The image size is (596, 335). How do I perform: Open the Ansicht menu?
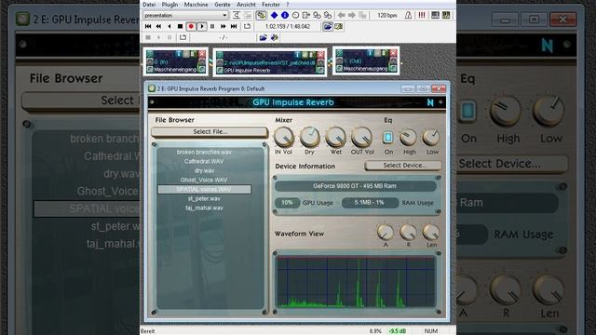(246, 5)
